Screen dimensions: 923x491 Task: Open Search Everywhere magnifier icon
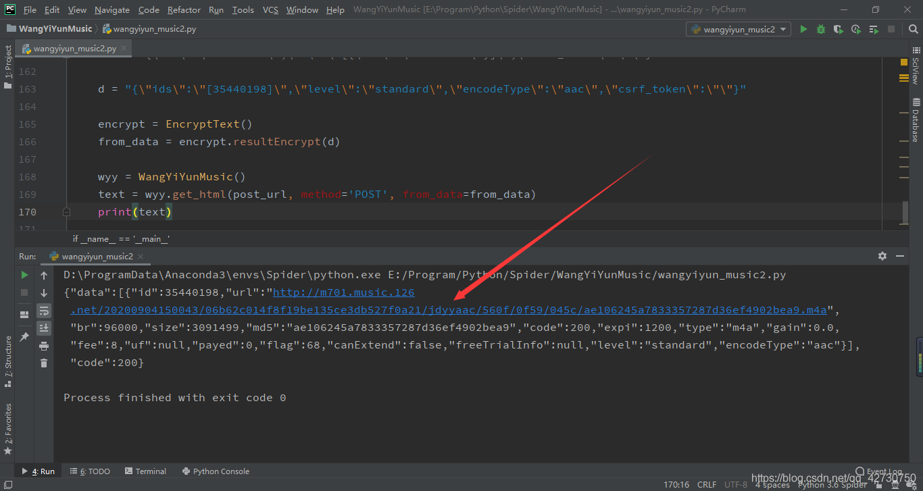(909, 29)
